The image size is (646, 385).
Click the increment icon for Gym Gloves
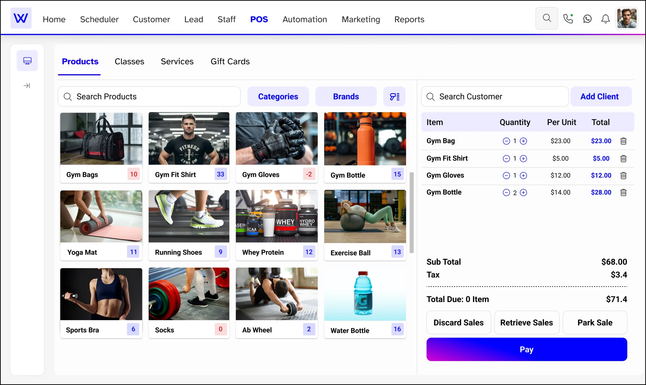pos(524,175)
